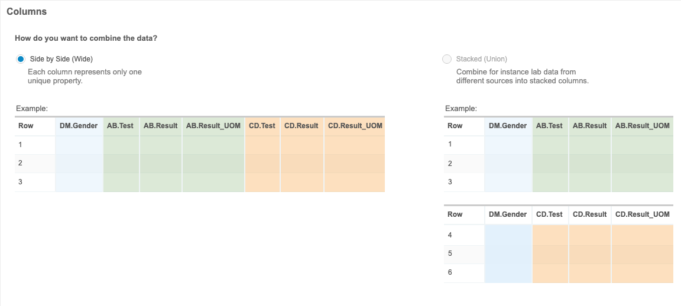Click DM.Gender header in the wide example table
681x306 pixels.
(x=79, y=126)
